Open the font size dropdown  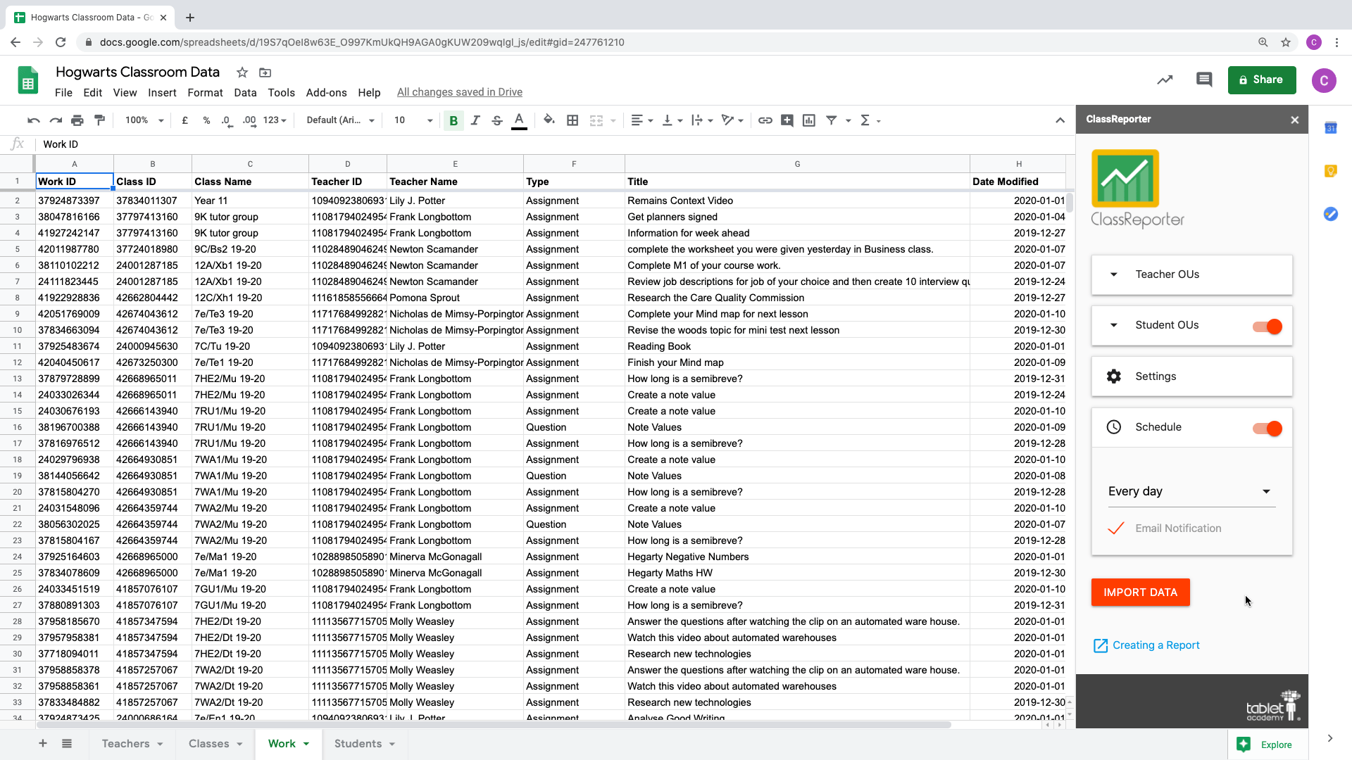430,120
